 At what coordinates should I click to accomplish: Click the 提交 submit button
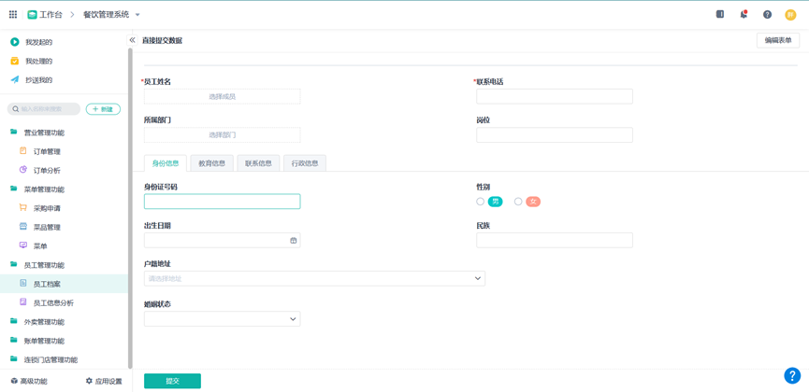click(x=172, y=381)
